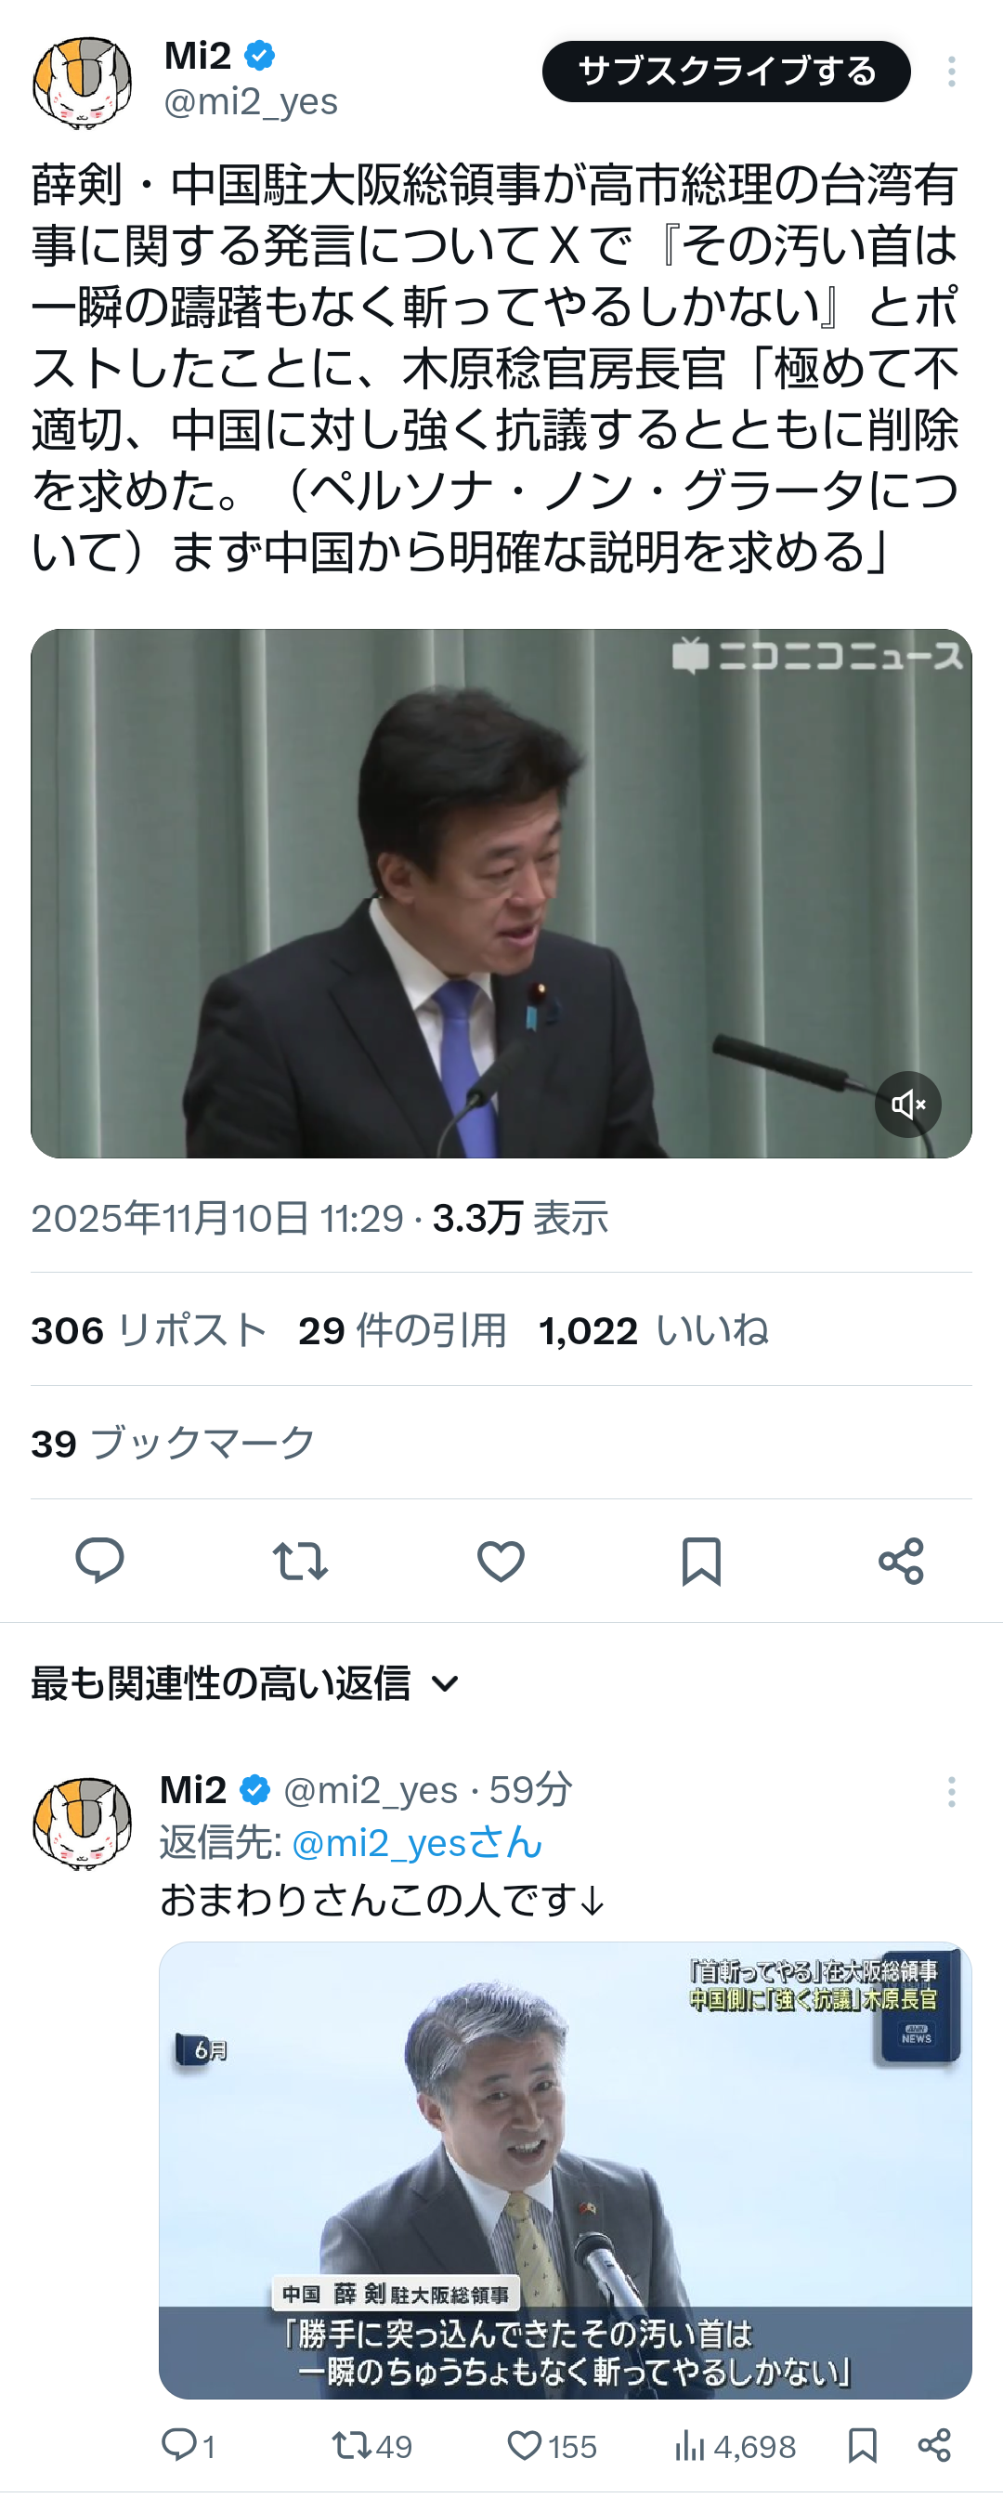Open the main post's three-dot menu
The height and width of the screenshot is (2511, 1003).
point(950,72)
